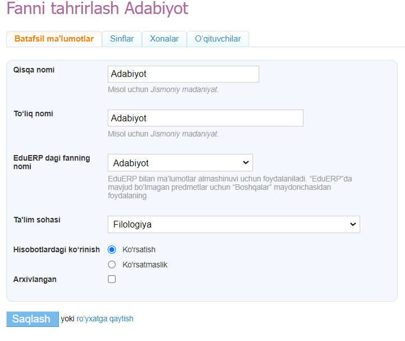The height and width of the screenshot is (341, 405).
Task: Focus the To'liq nomi input box
Action: click(205, 118)
